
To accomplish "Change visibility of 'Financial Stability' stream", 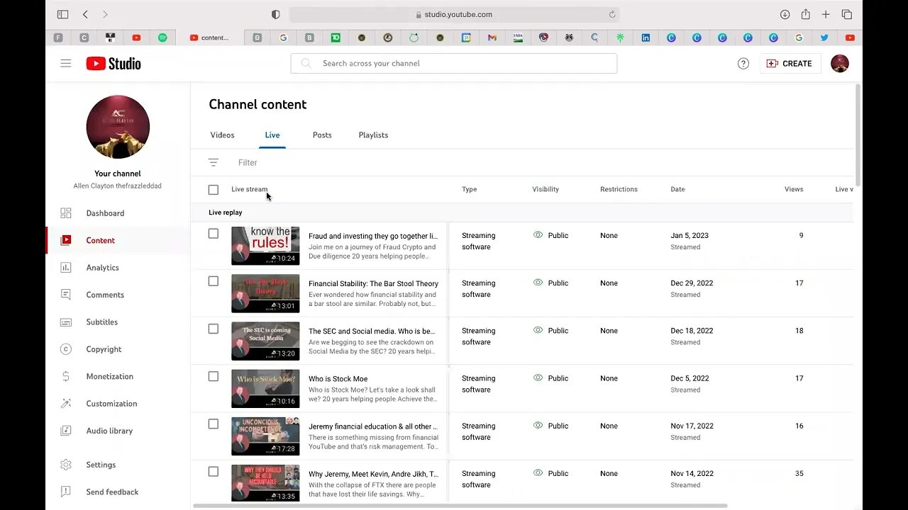I will point(551,283).
